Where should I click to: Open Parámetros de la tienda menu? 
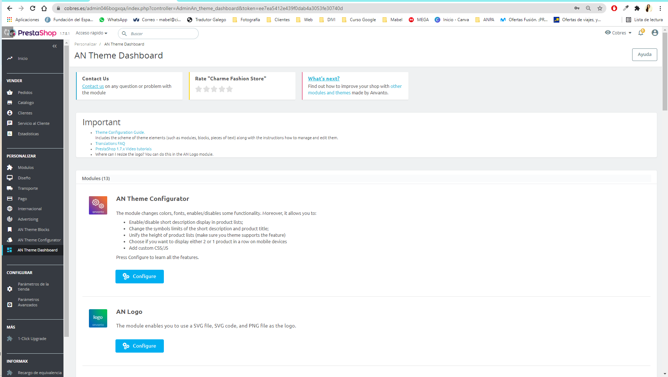coord(33,287)
